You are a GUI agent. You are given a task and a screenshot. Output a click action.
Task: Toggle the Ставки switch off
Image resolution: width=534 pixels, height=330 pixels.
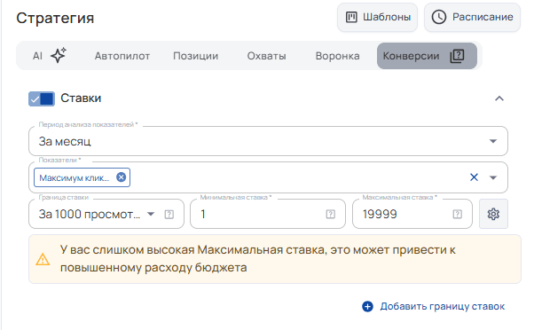41,98
